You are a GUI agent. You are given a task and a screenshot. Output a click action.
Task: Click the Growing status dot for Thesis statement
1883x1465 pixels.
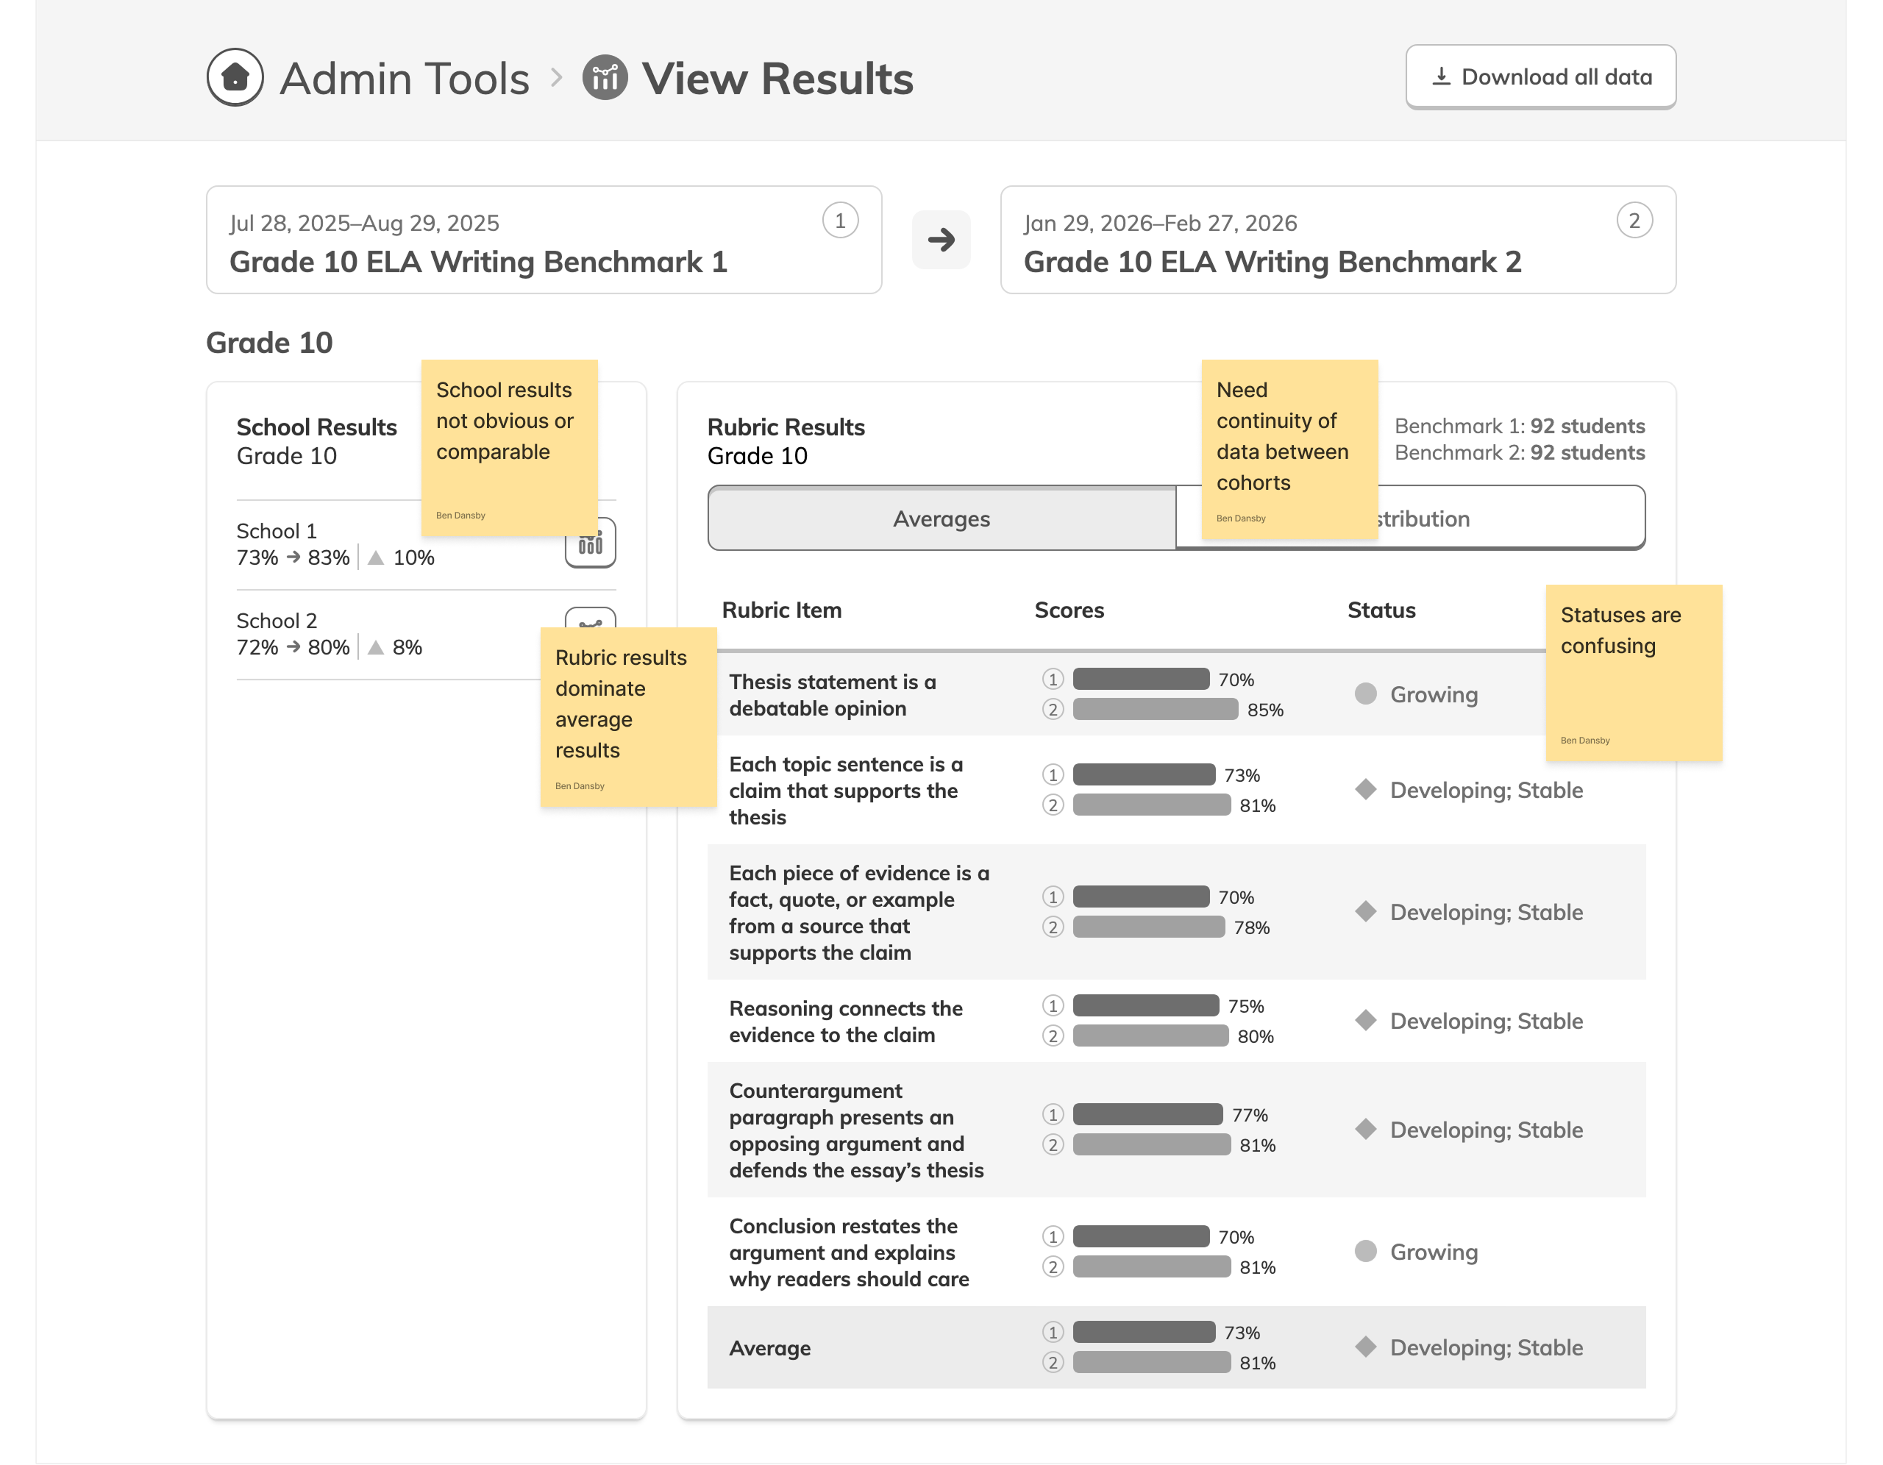(x=1366, y=694)
